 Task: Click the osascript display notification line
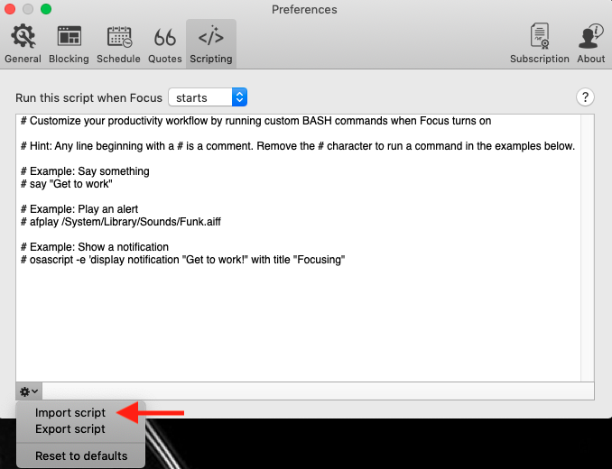coord(182,260)
